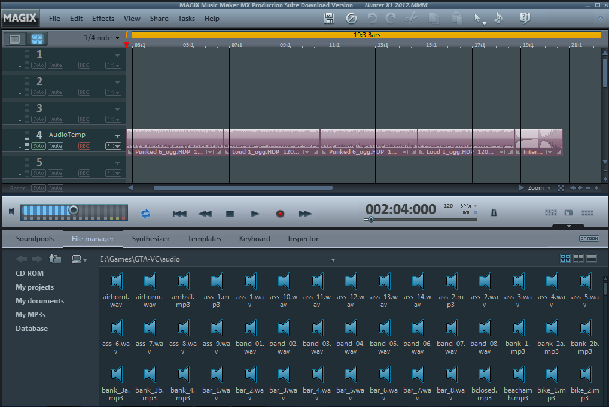Fast forward the playback position

[305, 214]
